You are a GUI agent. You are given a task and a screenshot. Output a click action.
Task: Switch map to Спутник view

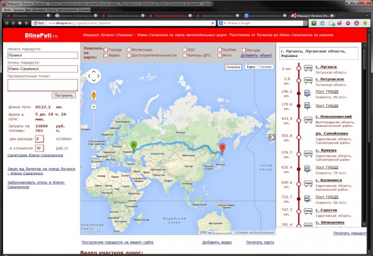pyautogui.click(x=265, y=67)
